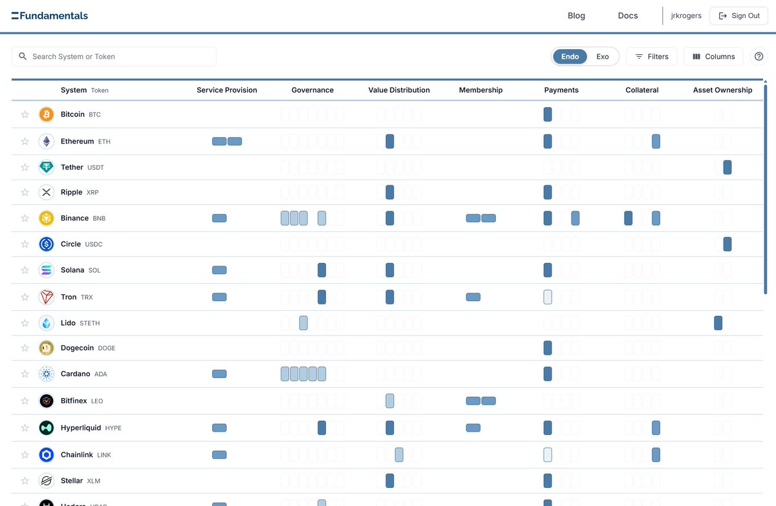The height and width of the screenshot is (506, 776).
Task: Click the Bitfinex LEO logo icon
Action: (x=47, y=401)
